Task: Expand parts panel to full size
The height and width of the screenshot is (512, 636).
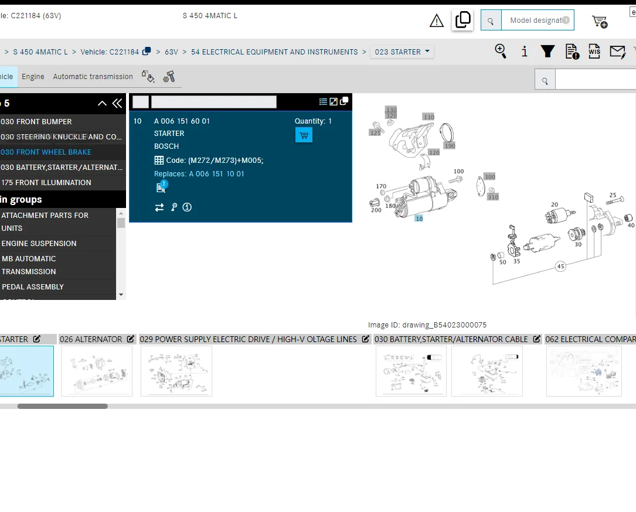Action: click(334, 102)
